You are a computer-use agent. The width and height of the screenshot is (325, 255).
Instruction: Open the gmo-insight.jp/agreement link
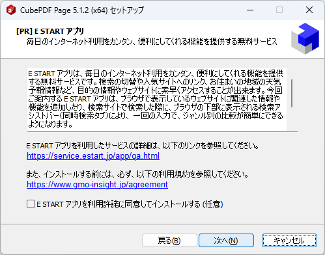(x=97, y=185)
